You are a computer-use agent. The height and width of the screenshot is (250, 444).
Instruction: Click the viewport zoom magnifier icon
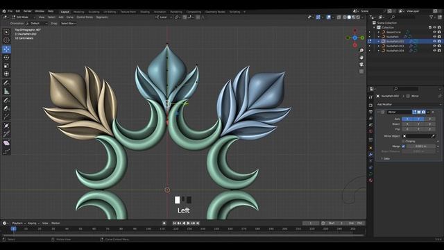pos(361,51)
